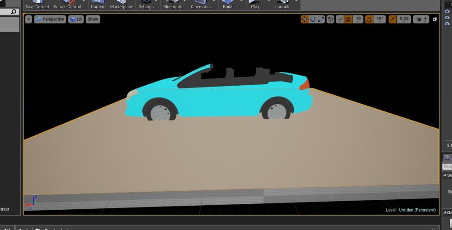This screenshot has width=452, height=230.
Task: Toggle scale snapping
Action: (392, 19)
